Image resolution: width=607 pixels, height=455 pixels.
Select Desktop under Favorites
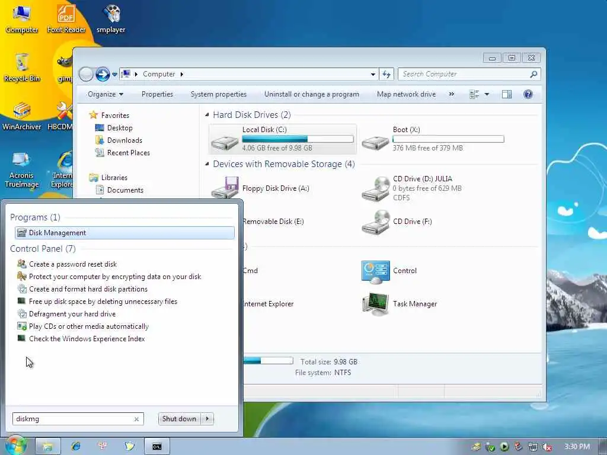[120, 128]
